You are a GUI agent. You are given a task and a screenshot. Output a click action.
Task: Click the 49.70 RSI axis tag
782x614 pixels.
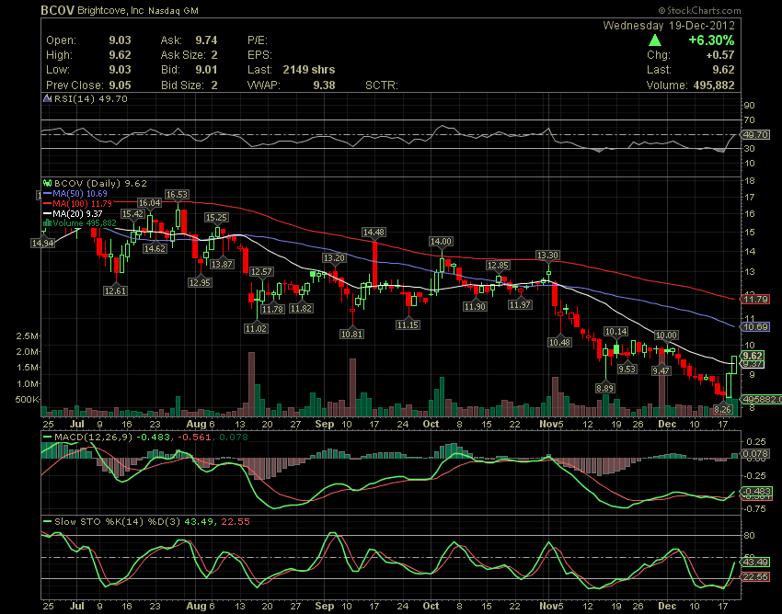coord(755,134)
